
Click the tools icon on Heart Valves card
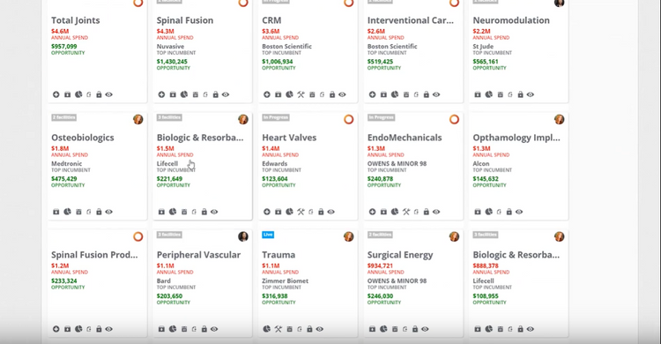301,212
